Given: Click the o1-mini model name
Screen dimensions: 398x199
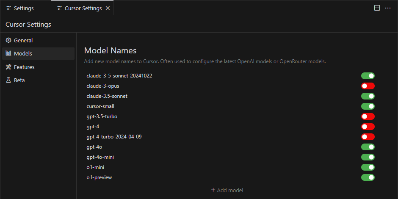Looking at the screenshot, I should coord(95,167).
